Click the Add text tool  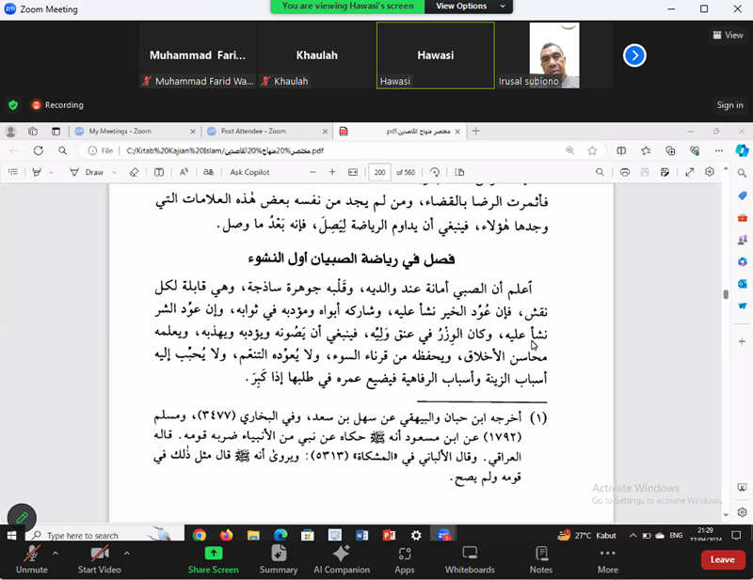coord(159,172)
